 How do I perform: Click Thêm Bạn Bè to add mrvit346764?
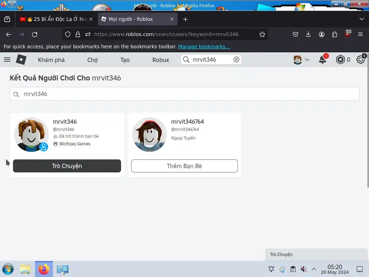coord(184,166)
